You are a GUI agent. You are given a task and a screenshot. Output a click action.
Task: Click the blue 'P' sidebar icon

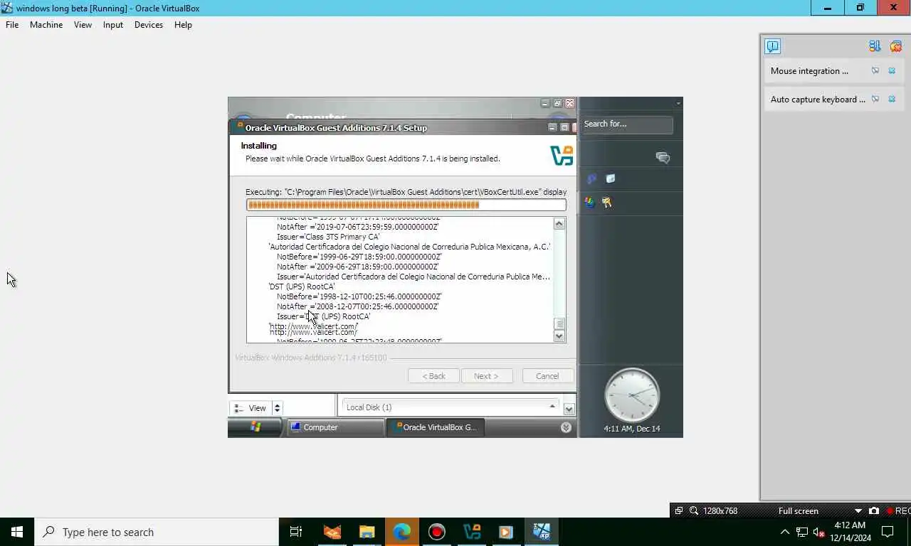[591, 179]
